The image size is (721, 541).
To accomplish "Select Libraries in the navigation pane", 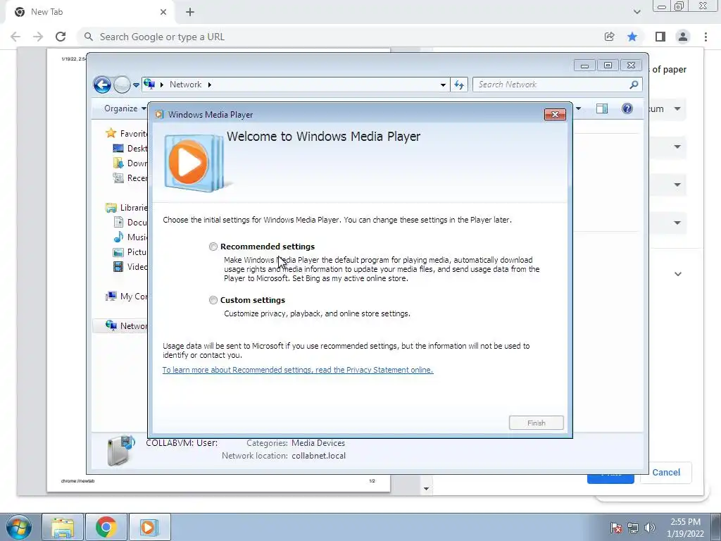I will point(126,208).
